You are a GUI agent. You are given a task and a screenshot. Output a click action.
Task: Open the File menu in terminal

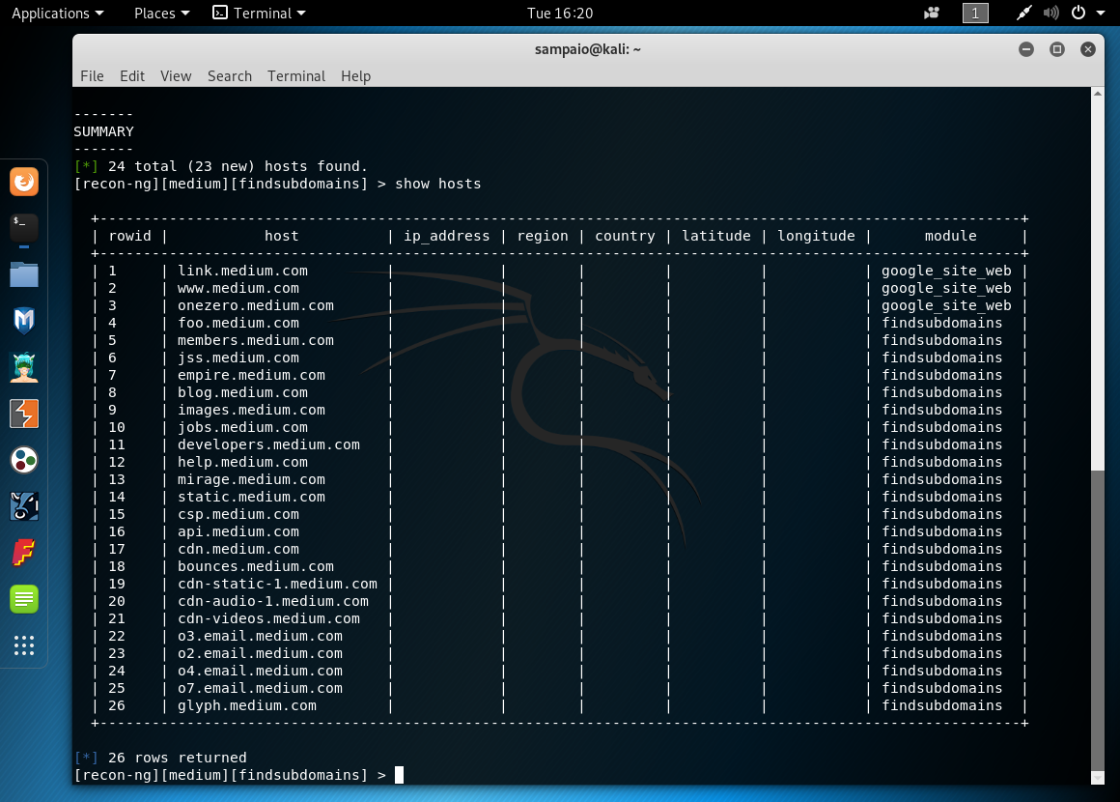click(92, 76)
